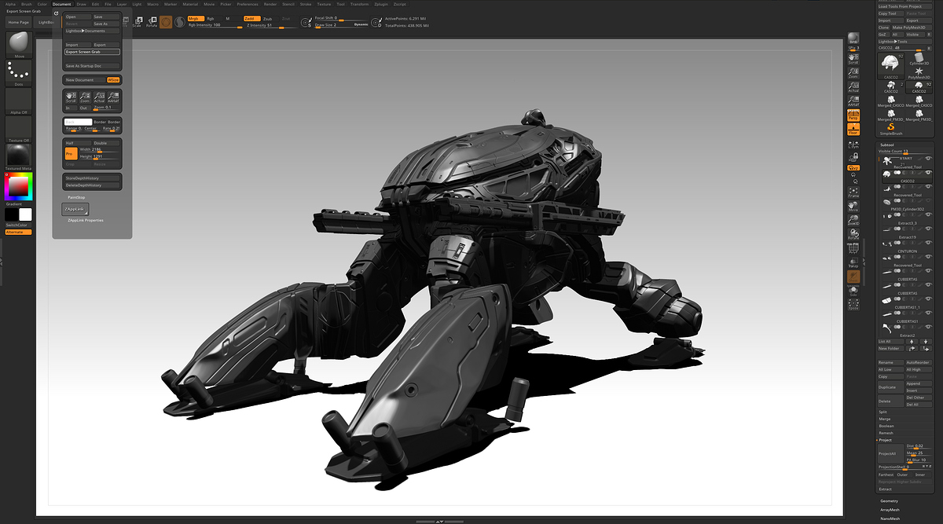
Task: Toggle the Floor grid
Action: point(853,130)
